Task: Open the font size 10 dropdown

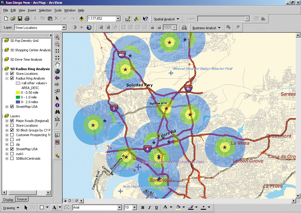Action: tap(135, 207)
